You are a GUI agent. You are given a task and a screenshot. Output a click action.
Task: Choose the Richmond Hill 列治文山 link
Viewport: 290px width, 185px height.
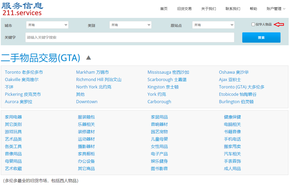click(99, 79)
